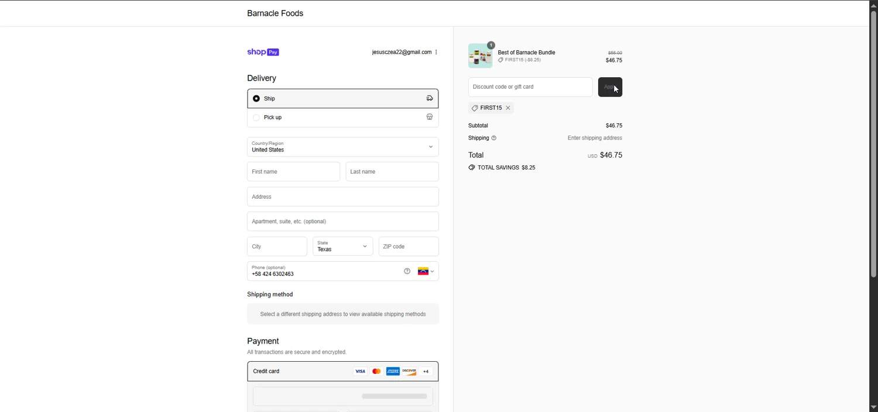Viewport: 878px width, 412px height.
Task: Click the total savings tag icon
Action: coord(472,167)
